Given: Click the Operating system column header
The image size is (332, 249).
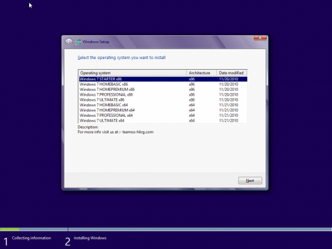Looking at the screenshot, I should (x=132, y=73).
